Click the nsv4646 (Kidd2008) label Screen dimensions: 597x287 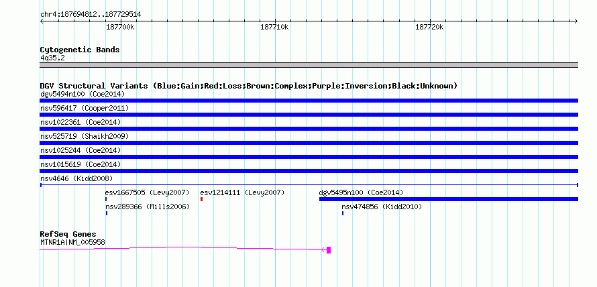[76, 178]
